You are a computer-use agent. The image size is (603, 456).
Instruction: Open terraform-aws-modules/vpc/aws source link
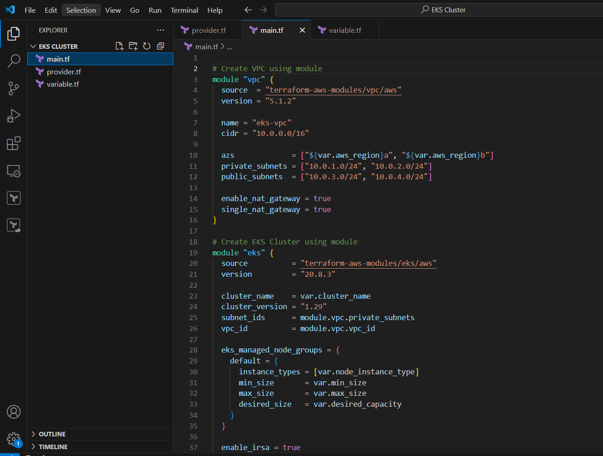(333, 90)
